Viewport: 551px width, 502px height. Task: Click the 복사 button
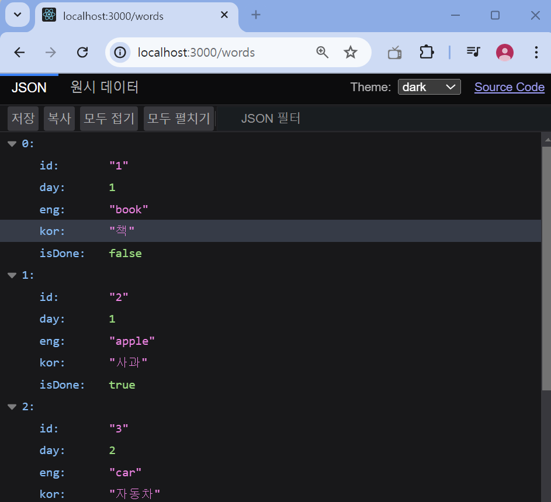point(60,119)
